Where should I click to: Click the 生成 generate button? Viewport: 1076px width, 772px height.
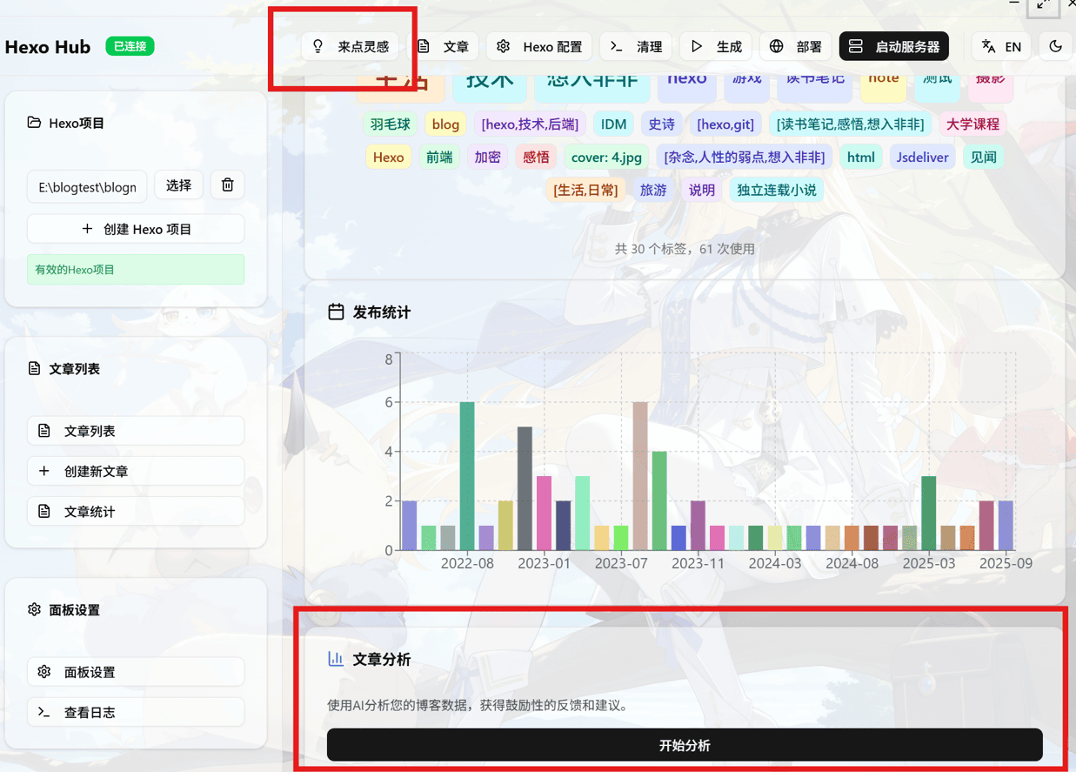click(717, 47)
